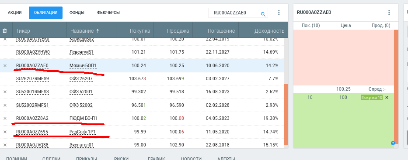Click the Цена header in order book
This screenshot has width=408, height=160.
pyautogui.click(x=345, y=25)
